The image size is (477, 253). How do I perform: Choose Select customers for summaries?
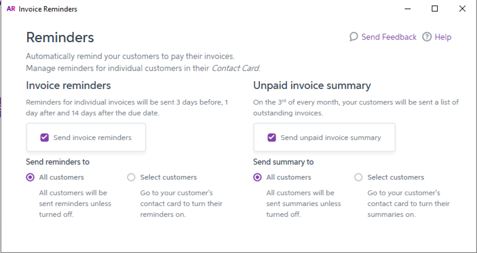pos(359,177)
